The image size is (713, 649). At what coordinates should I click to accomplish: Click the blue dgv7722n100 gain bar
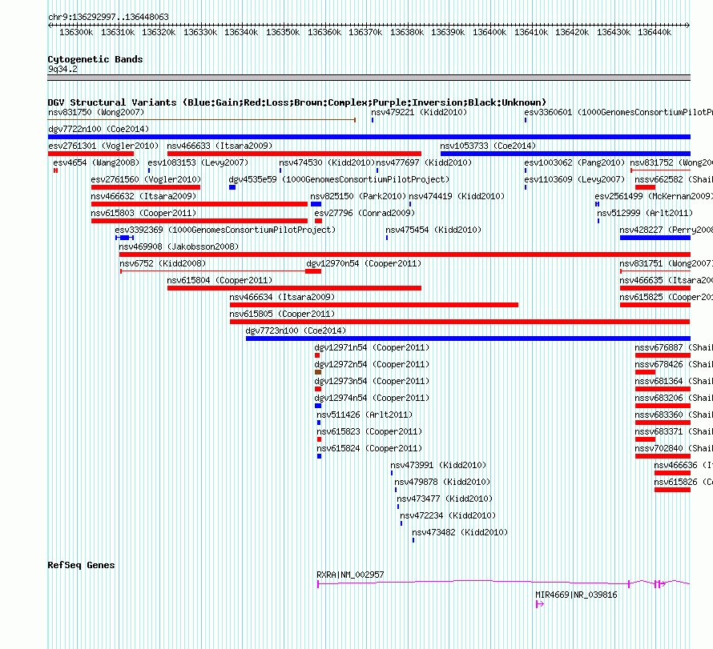(x=369, y=137)
